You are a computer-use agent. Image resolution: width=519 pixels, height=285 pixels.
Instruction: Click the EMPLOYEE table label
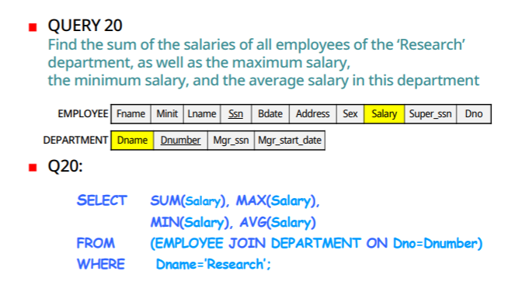tap(83, 114)
